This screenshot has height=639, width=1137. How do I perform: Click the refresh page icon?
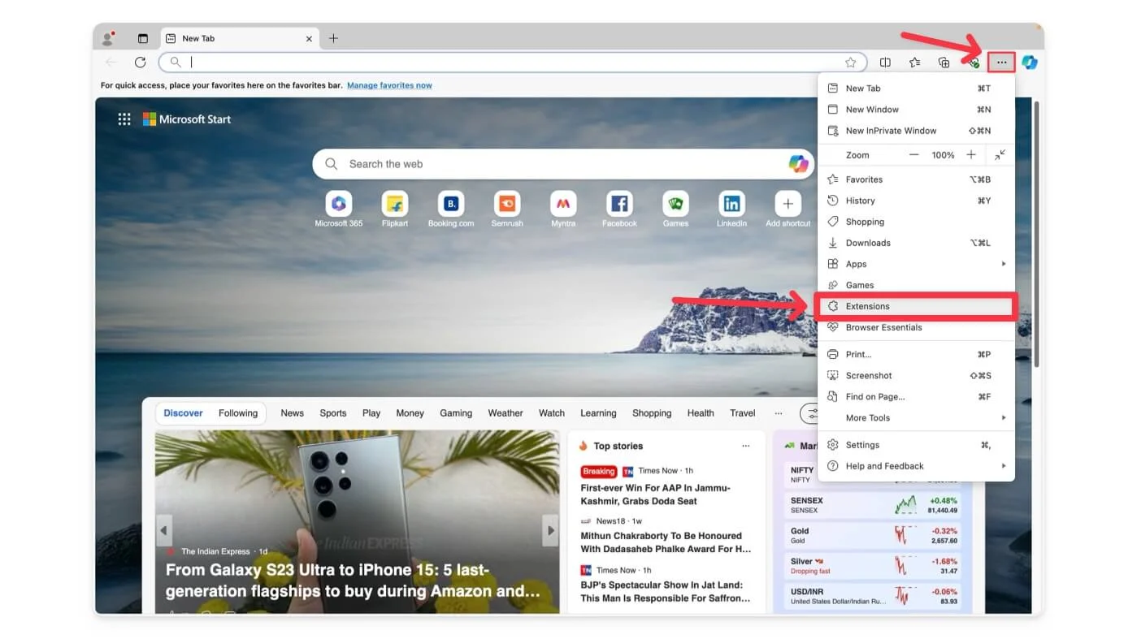click(x=140, y=63)
